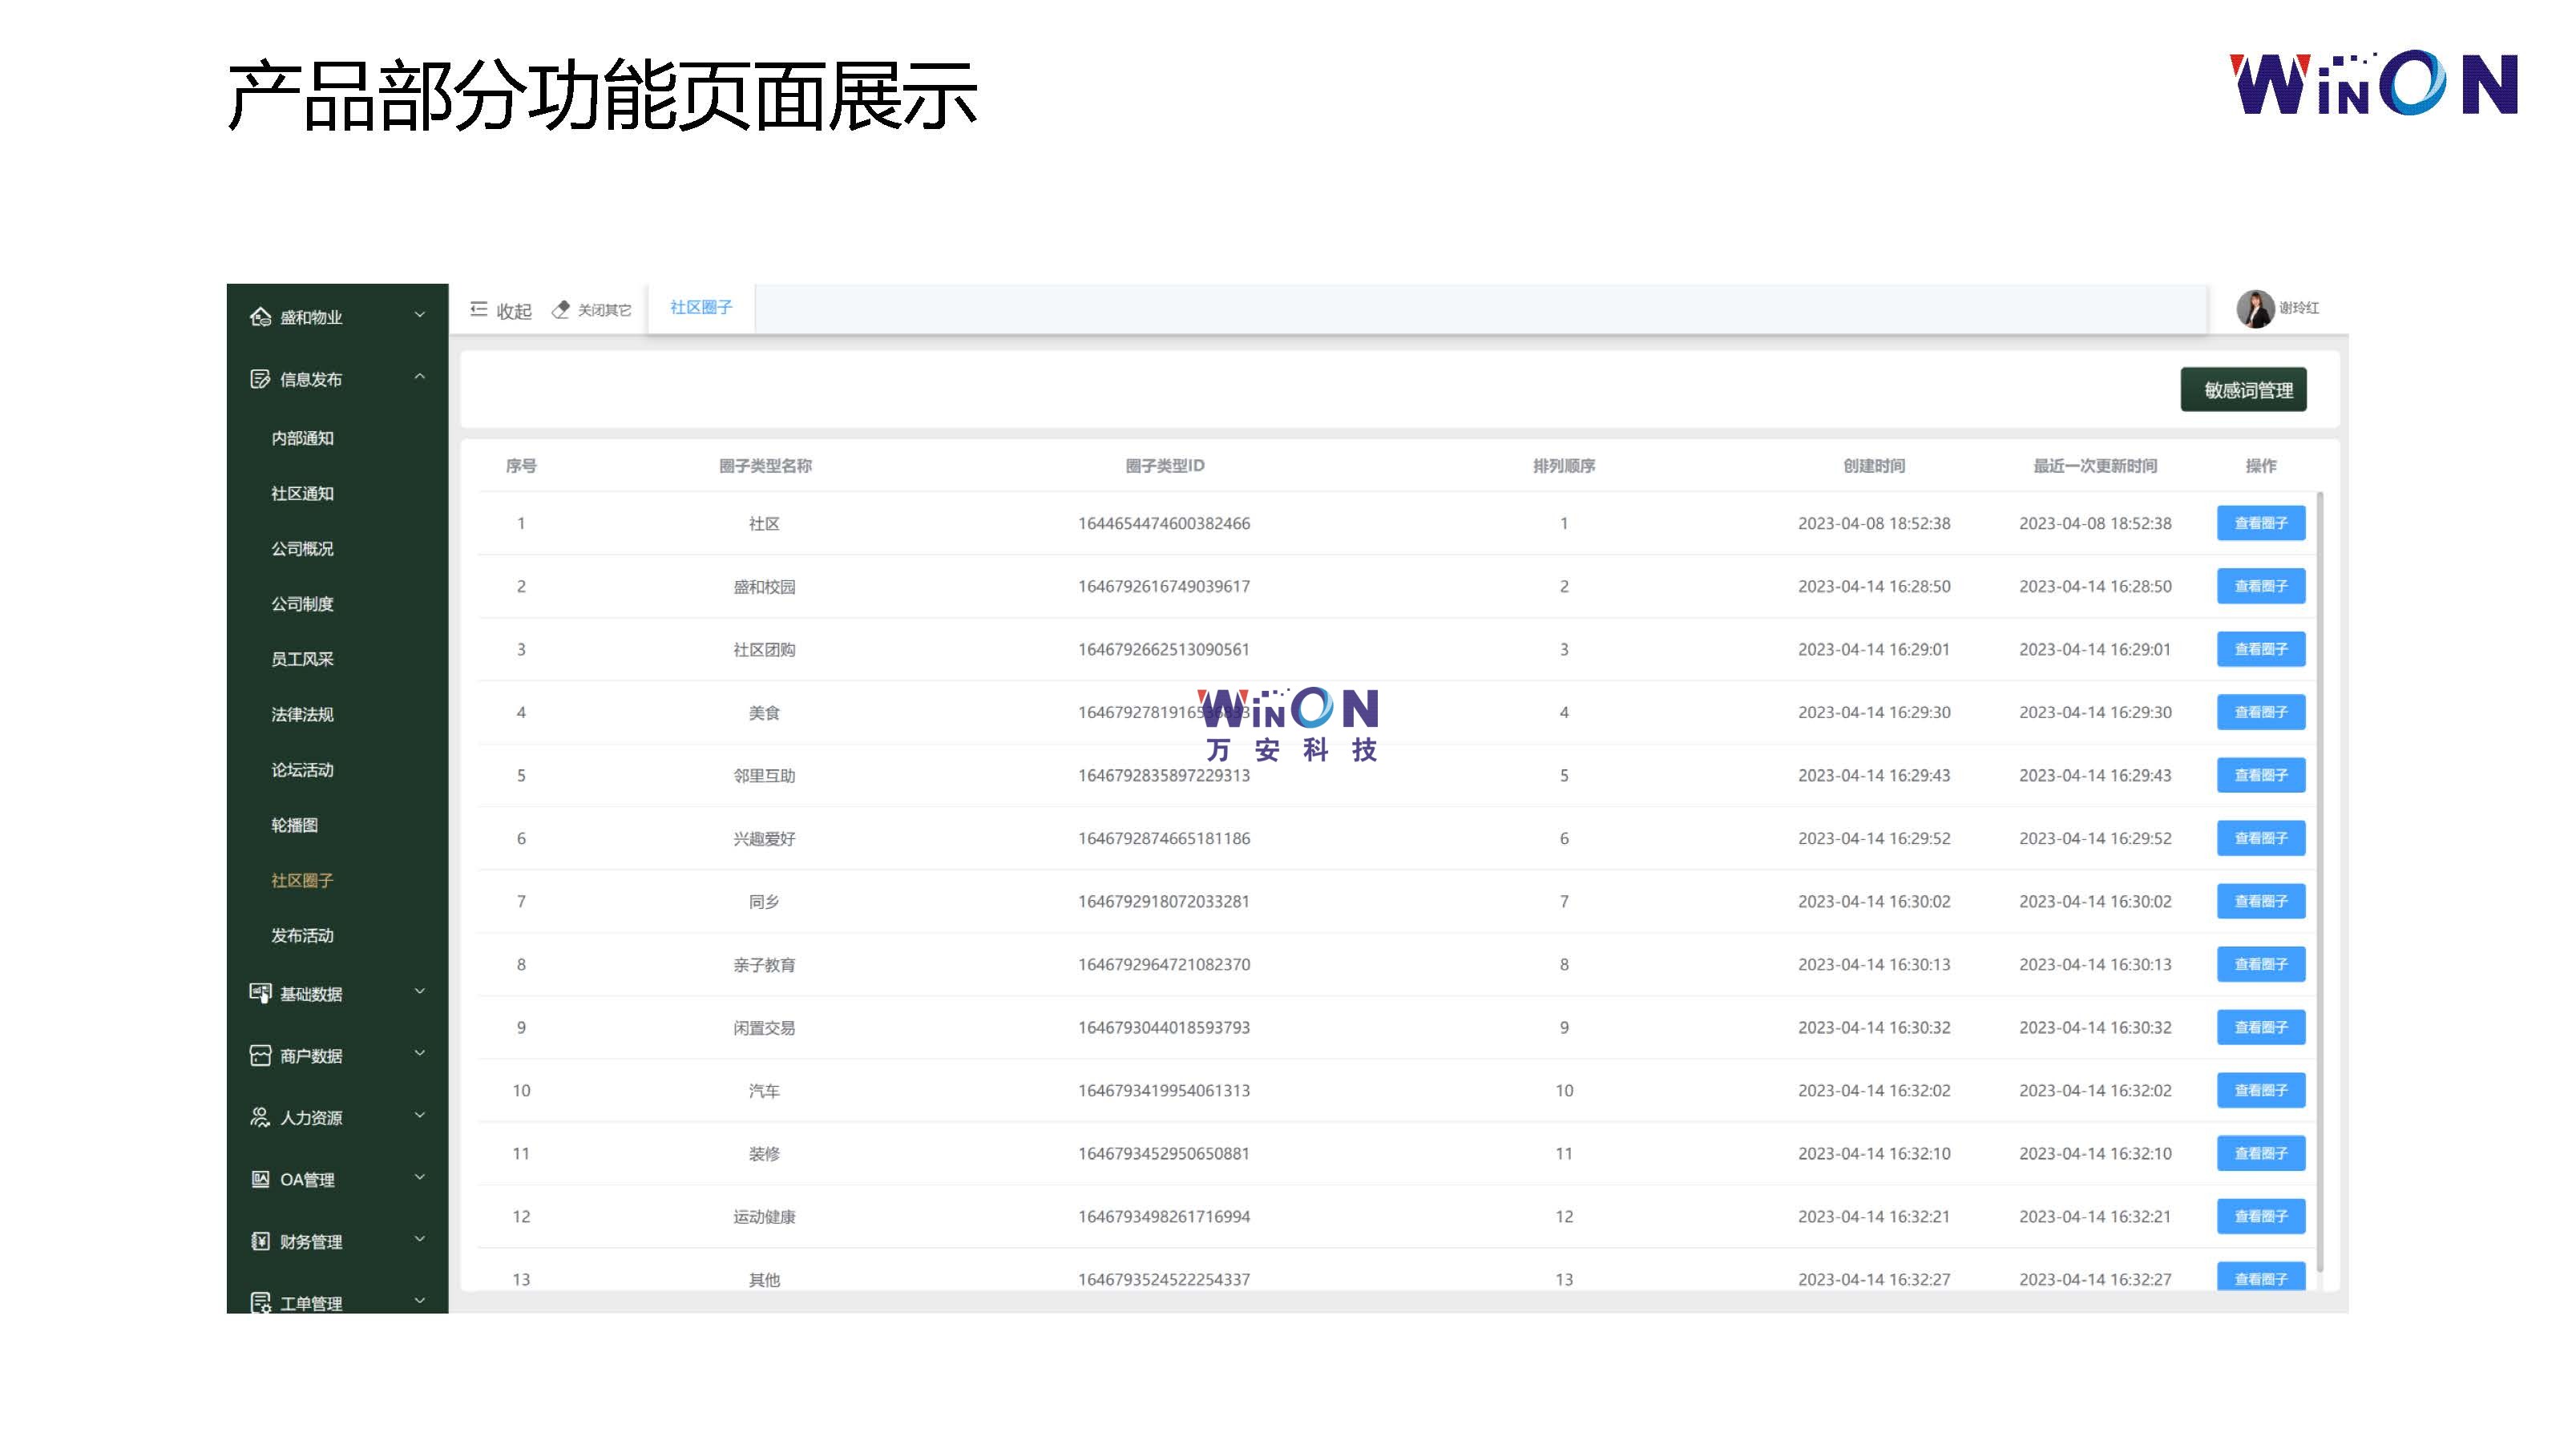
Task: Click 查看圈子 for 美食
Action: (x=2260, y=712)
